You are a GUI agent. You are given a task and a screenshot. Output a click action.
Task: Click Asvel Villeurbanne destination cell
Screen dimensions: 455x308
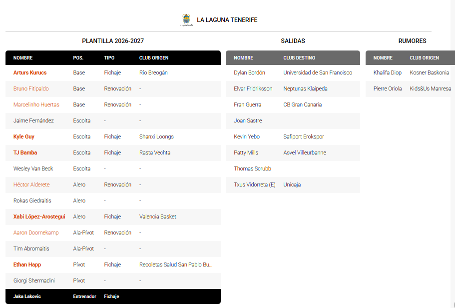pyautogui.click(x=305, y=152)
